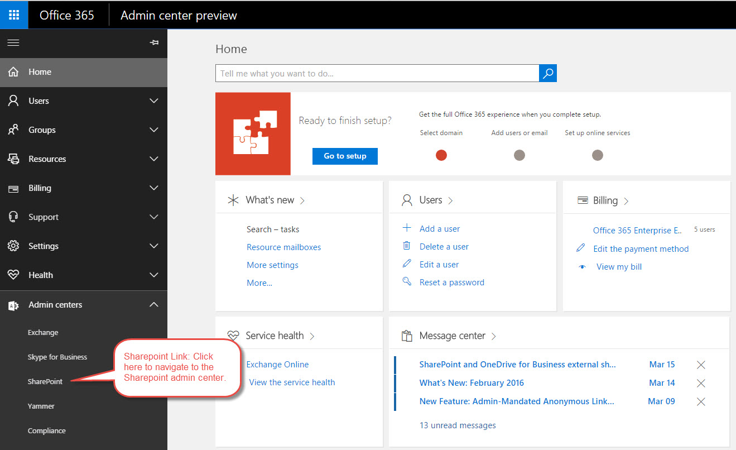Click the Office 365 Enterprise subscription link

coord(637,231)
